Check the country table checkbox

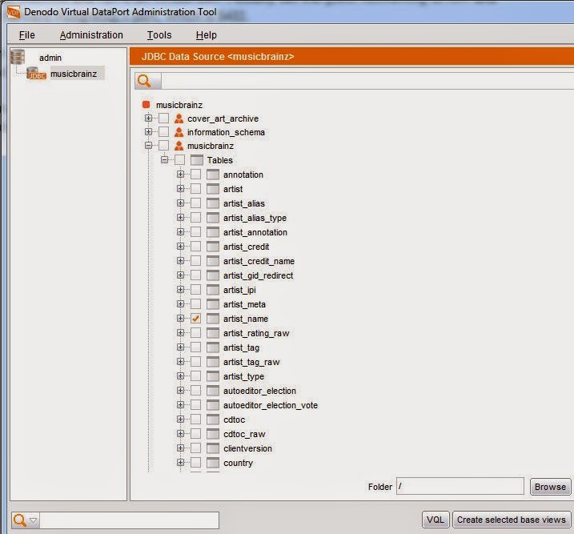pos(196,462)
